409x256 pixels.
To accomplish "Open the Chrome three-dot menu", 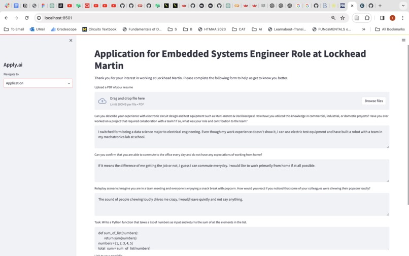I will (403, 18).
